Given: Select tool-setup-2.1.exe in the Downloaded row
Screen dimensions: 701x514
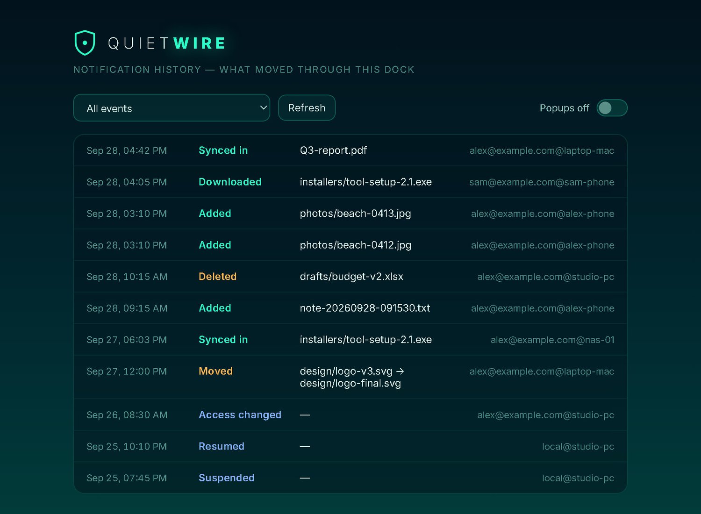Looking at the screenshot, I should click(x=366, y=182).
